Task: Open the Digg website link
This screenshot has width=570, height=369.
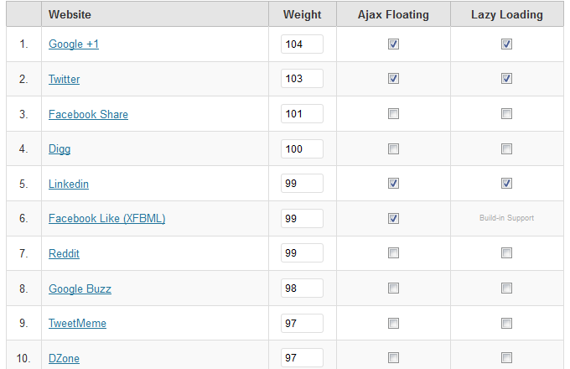Action: point(60,149)
